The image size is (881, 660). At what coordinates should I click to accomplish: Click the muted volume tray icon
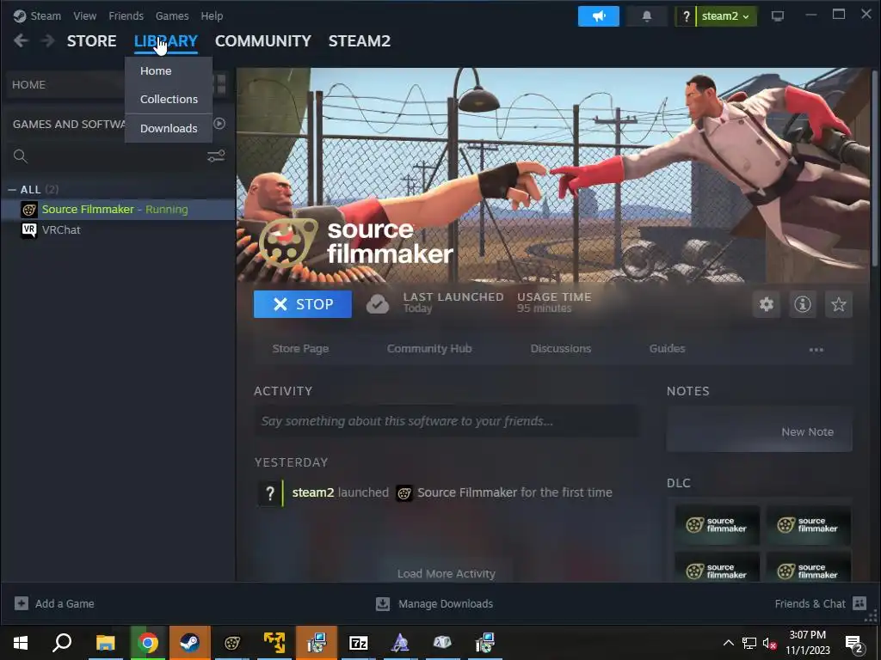pos(770,643)
